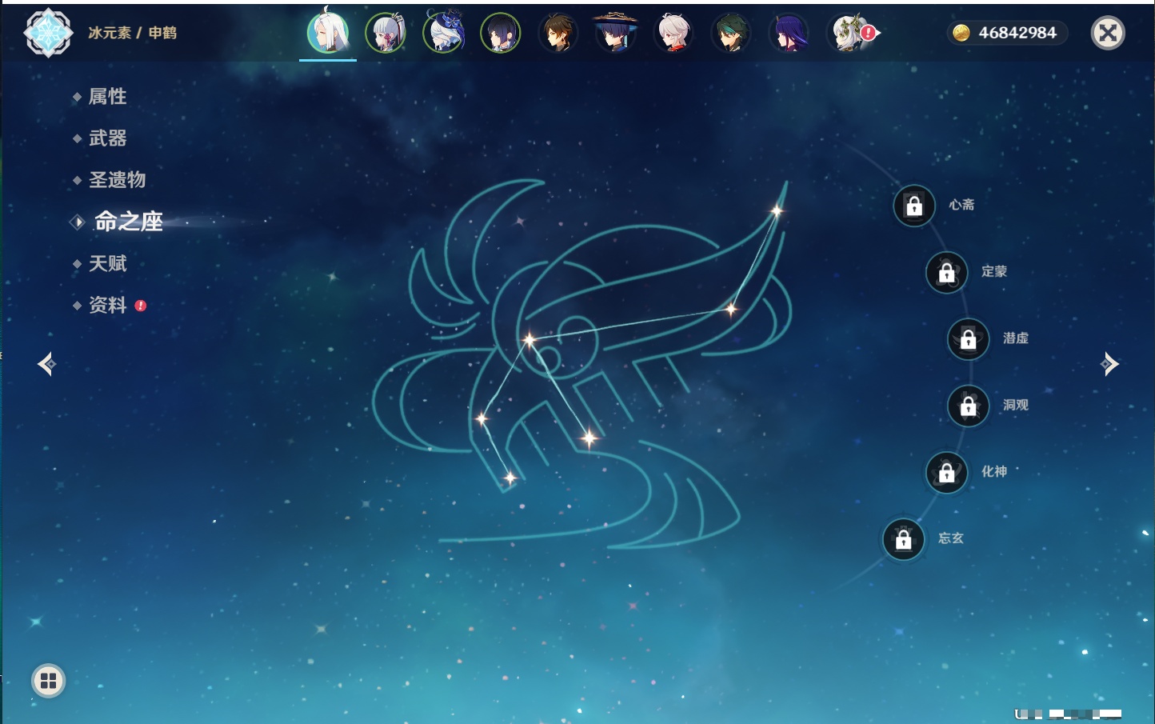Select the purple-haired Raiden portrait
Viewport: 1155px width, 724px height.
[789, 33]
